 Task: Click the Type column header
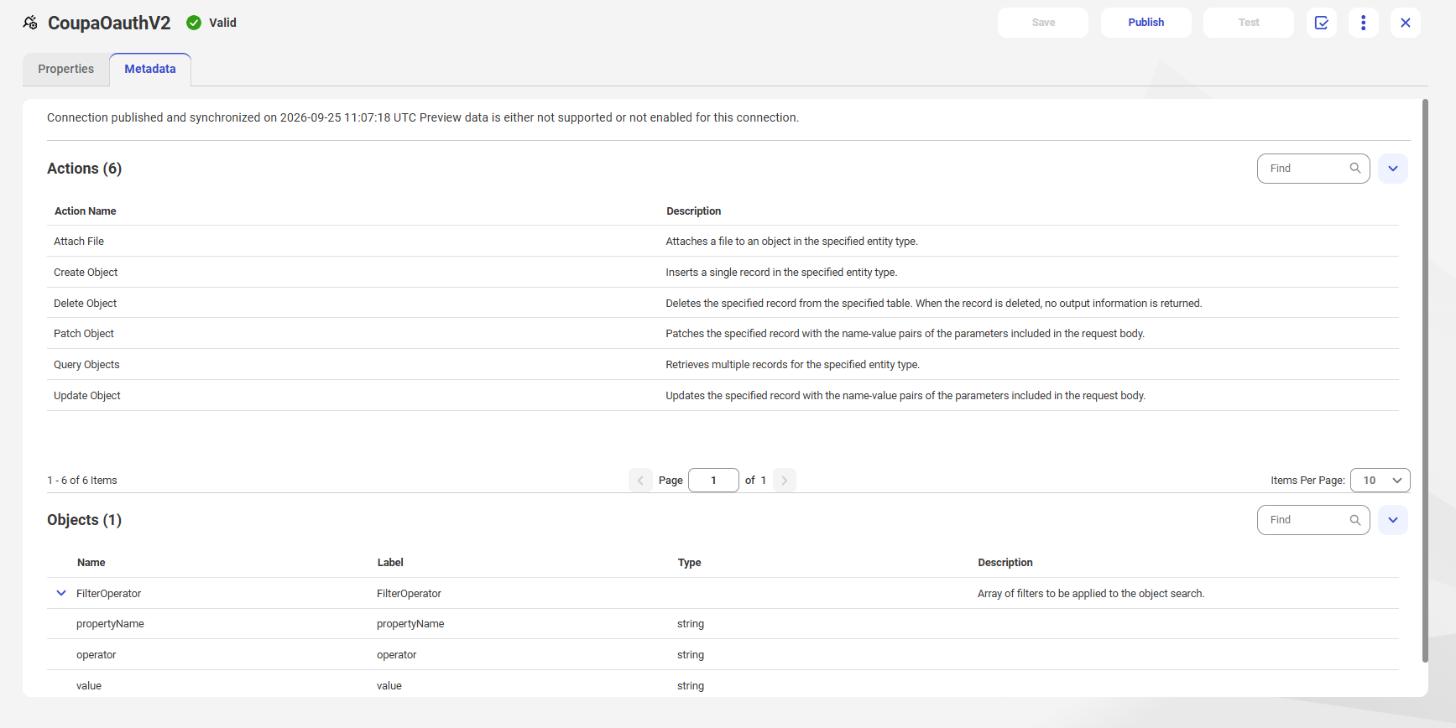click(690, 563)
